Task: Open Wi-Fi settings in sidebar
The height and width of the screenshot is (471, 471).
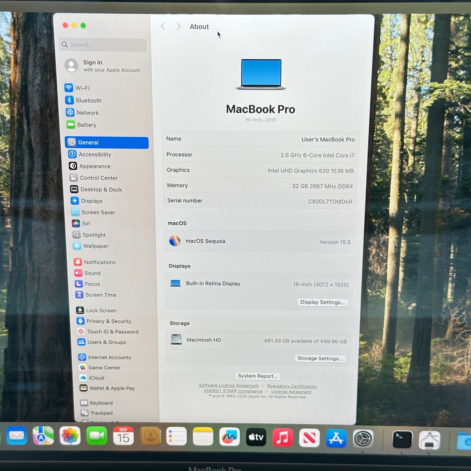Action: click(82, 88)
